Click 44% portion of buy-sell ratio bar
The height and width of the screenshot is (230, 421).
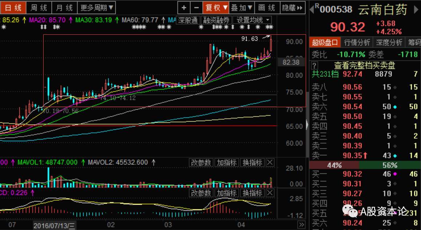tap(334, 165)
